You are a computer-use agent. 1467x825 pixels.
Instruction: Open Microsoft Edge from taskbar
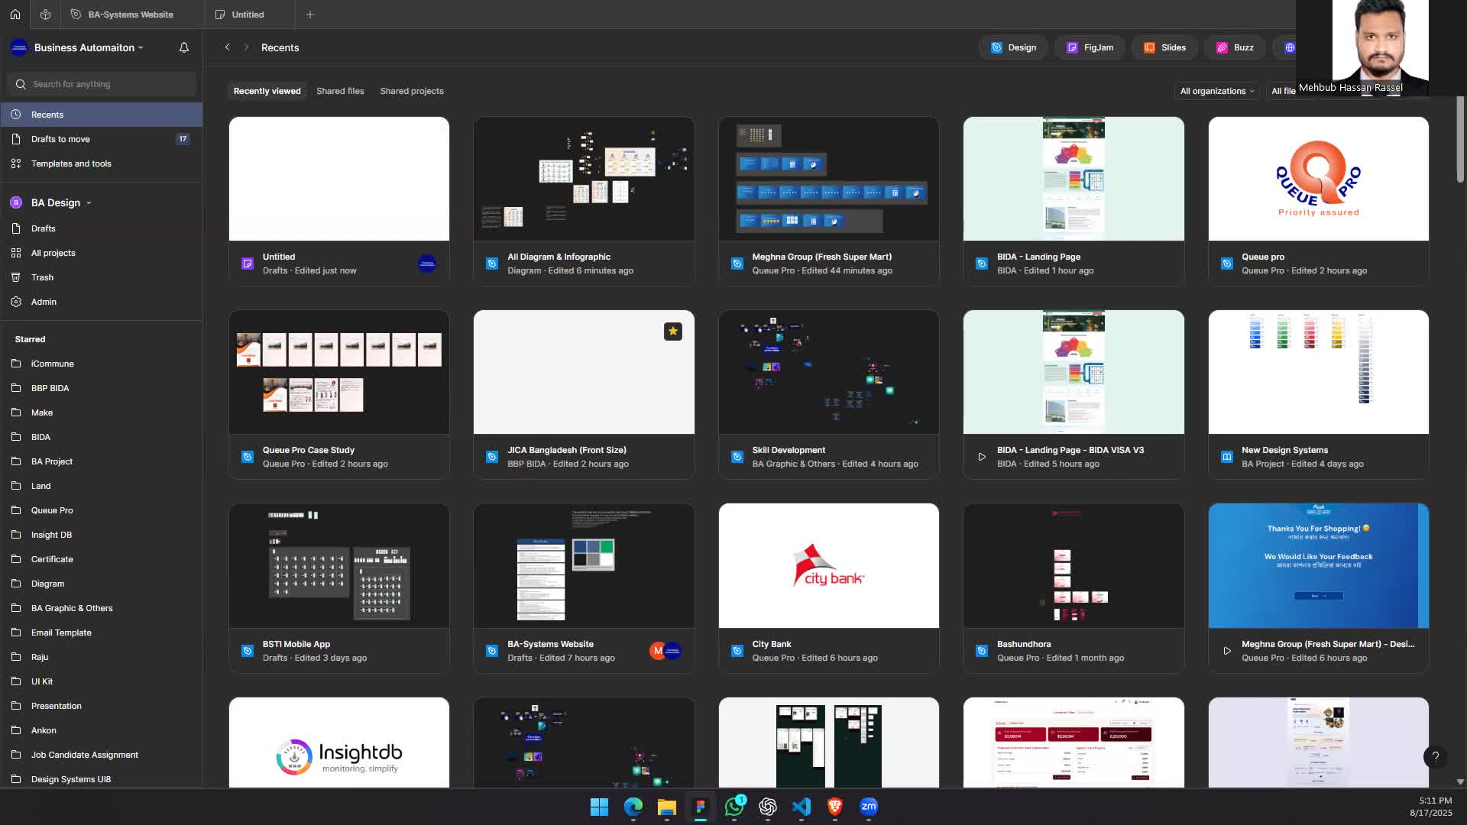point(633,807)
